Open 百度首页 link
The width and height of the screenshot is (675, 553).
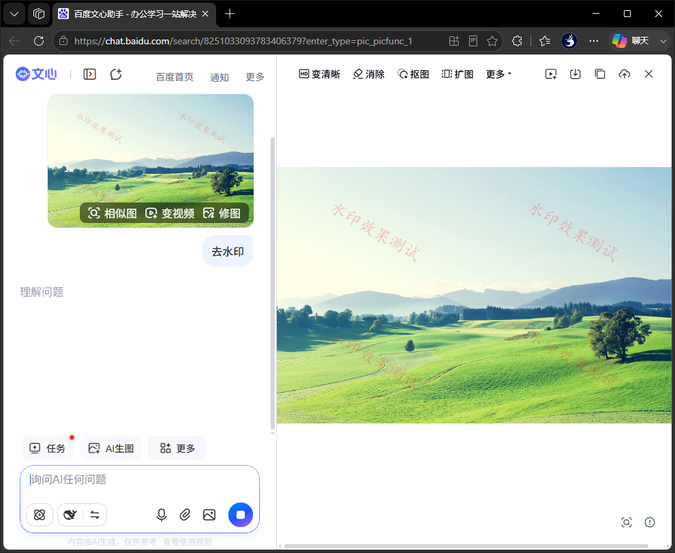(175, 77)
